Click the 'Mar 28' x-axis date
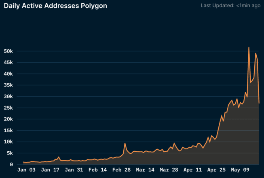Screen dimensions: 264x178 pyautogui.click(x=169, y=170)
